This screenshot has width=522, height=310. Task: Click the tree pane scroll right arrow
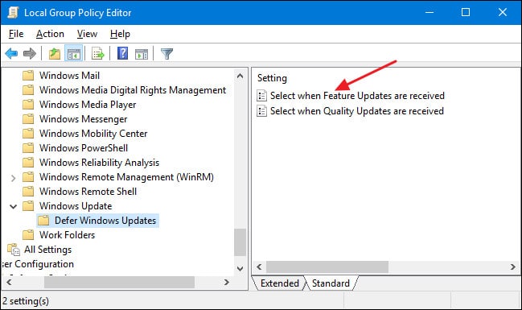coord(227,283)
